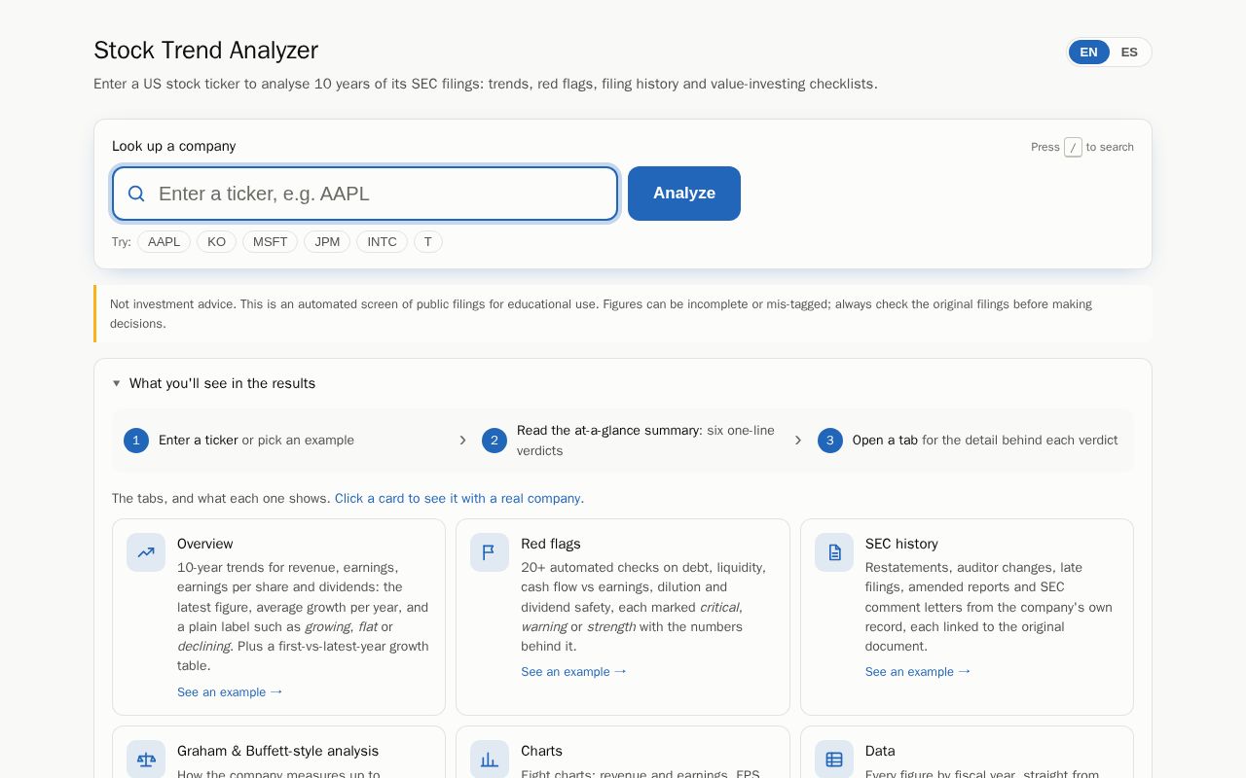The height and width of the screenshot is (778, 1246).
Task: Click the magnifier icon in the search field
Action: point(136,194)
